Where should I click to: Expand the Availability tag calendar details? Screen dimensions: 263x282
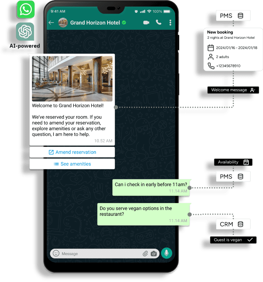tap(246, 162)
